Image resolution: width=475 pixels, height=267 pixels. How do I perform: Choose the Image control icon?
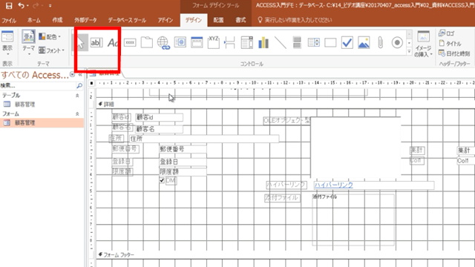click(x=364, y=43)
